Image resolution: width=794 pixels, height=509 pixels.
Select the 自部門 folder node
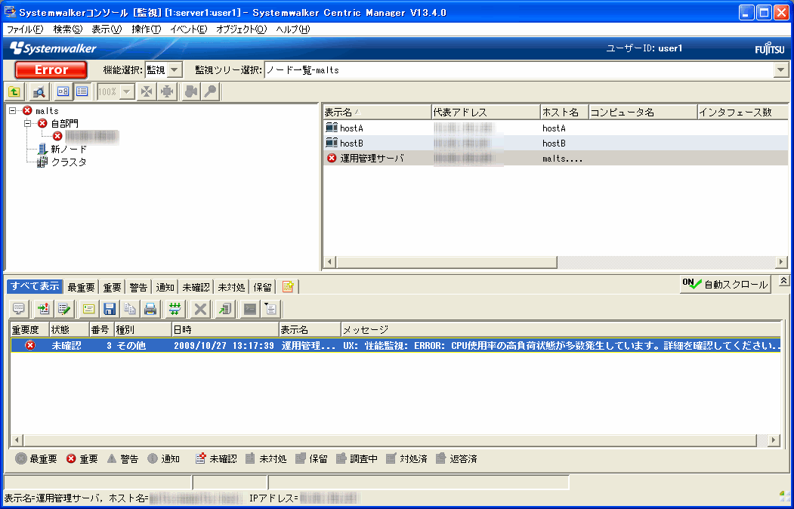coord(64,123)
